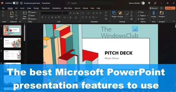The image size is (176, 92).
Task: Click the Record button at top right
Action: [x=154, y=8]
